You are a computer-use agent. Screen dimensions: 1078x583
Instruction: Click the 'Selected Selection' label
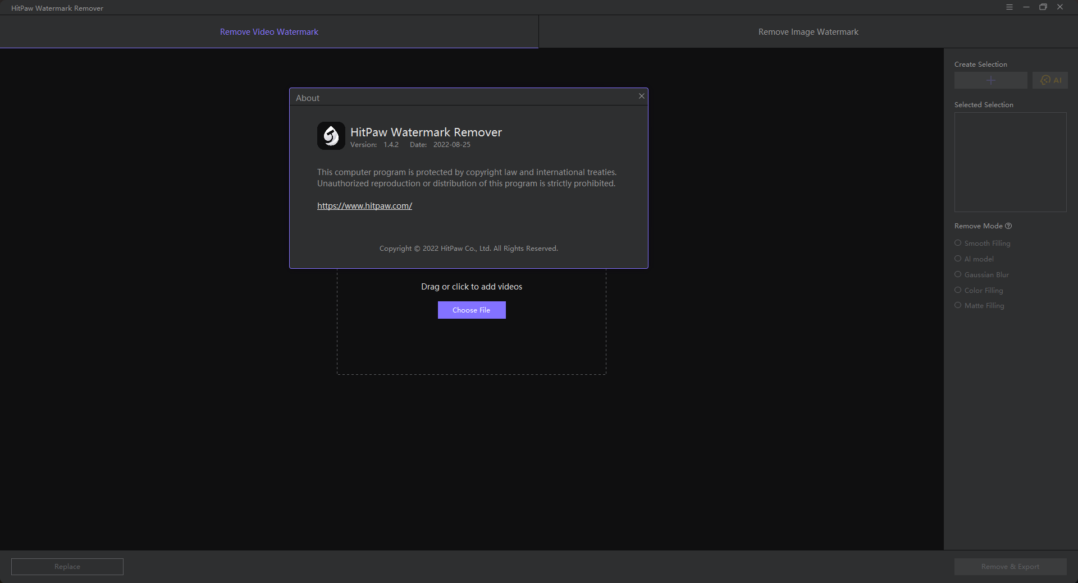point(984,105)
